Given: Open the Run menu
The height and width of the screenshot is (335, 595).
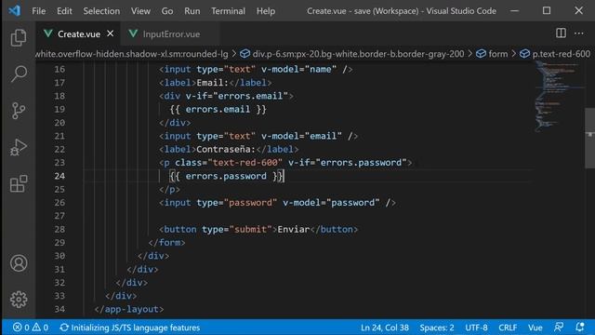Looking at the screenshot, I should point(192,11).
